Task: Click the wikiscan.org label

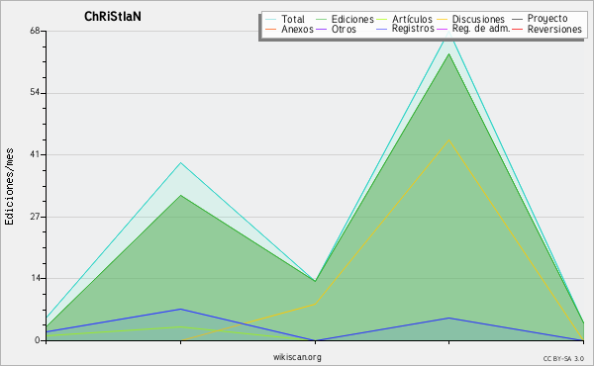Action: tap(297, 357)
